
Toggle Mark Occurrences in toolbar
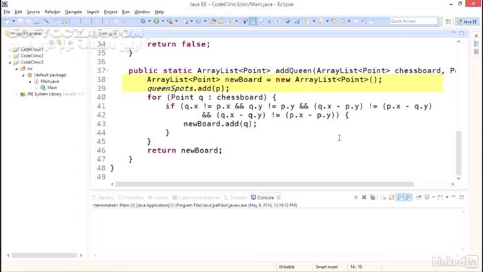253,21
